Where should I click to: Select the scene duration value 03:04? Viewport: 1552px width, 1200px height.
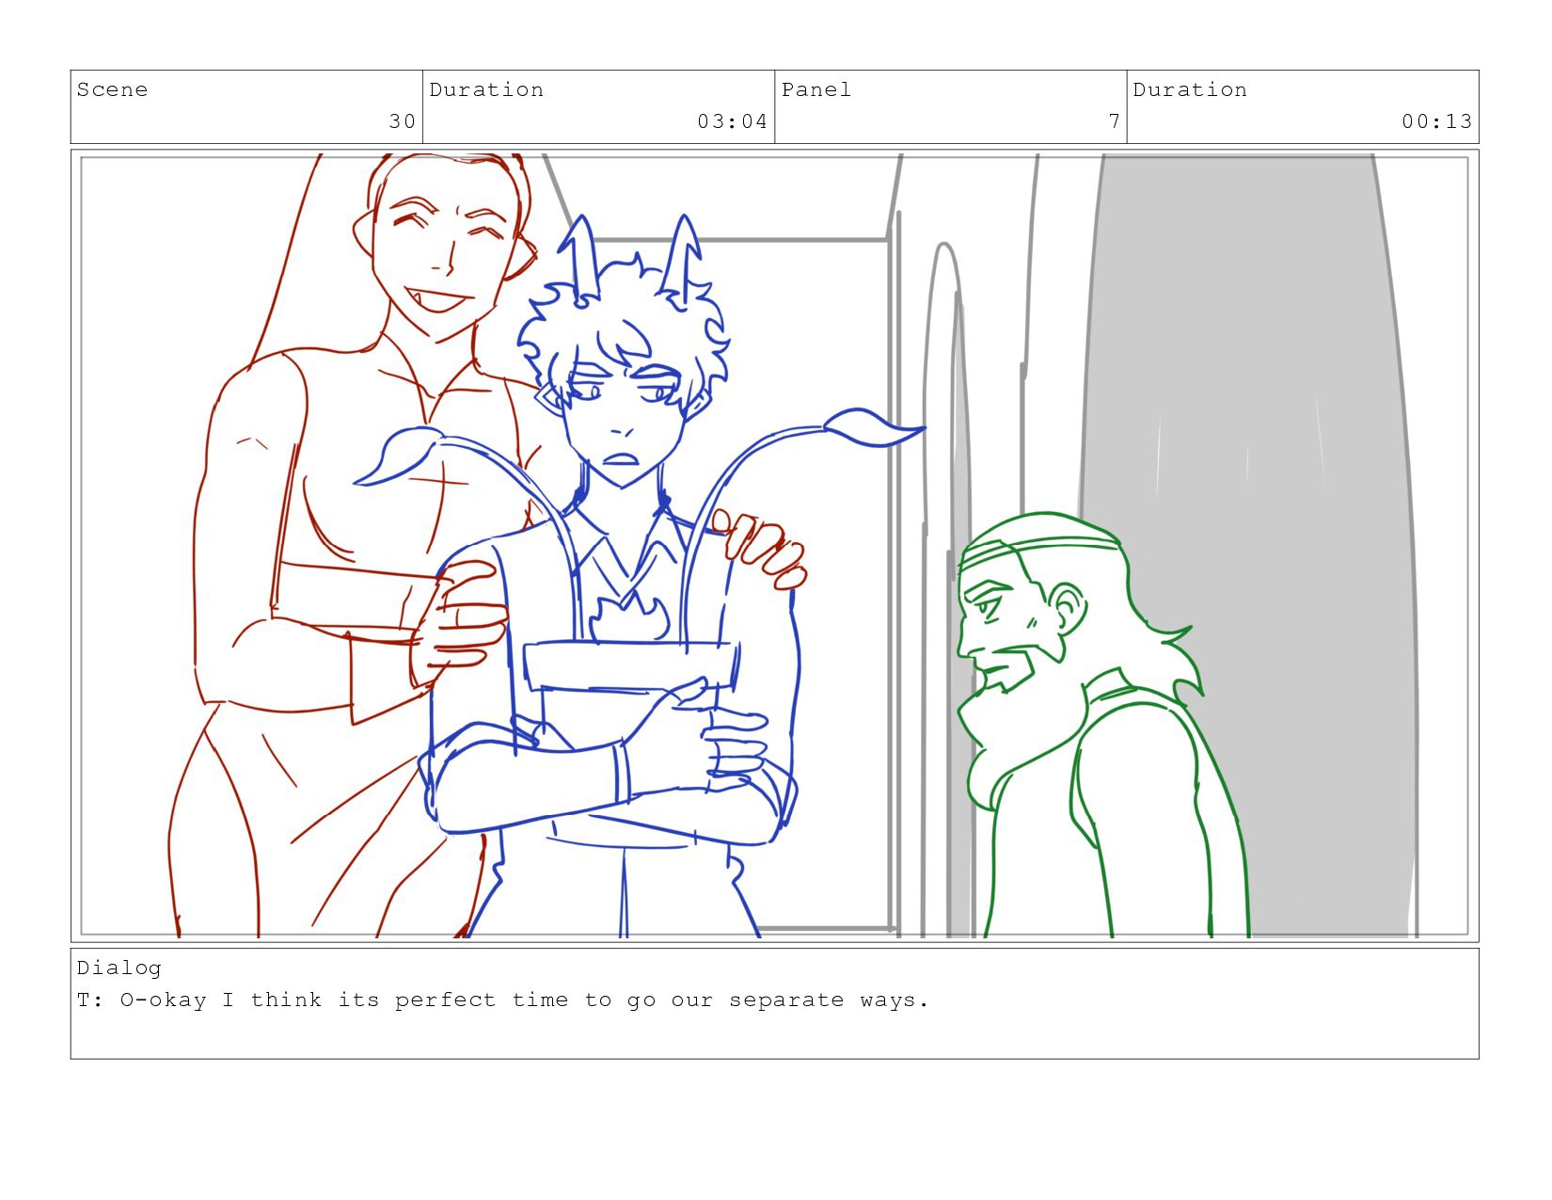point(732,120)
